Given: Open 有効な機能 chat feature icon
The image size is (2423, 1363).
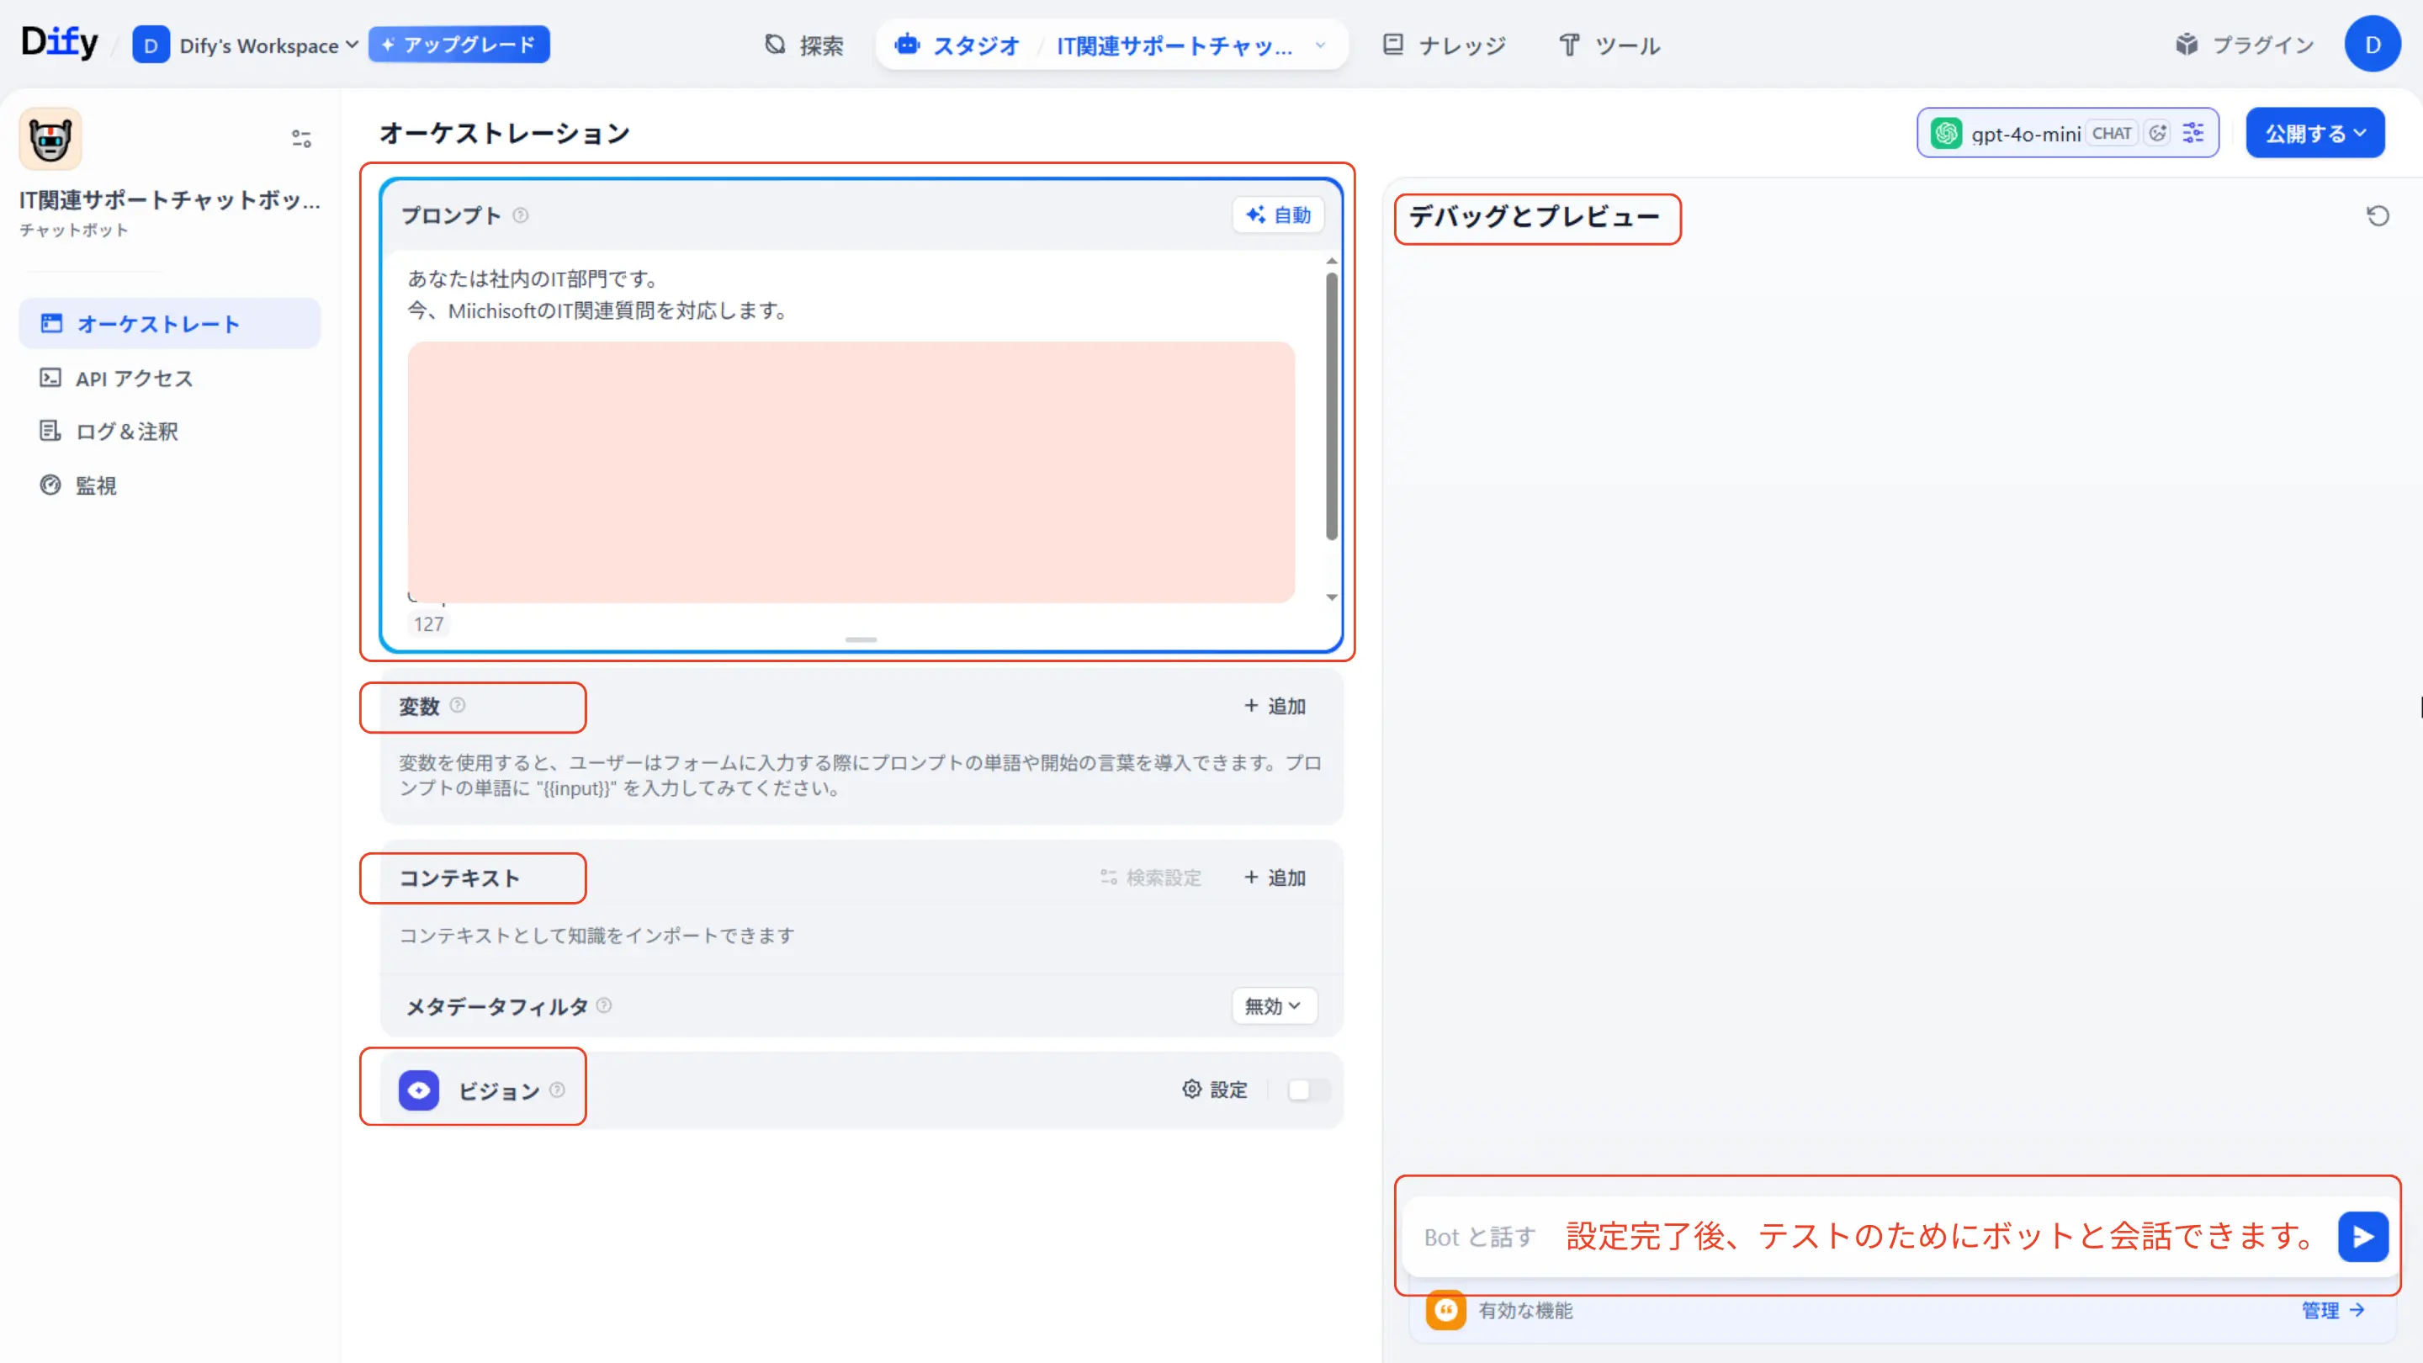Looking at the screenshot, I should click(1445, 1309).
